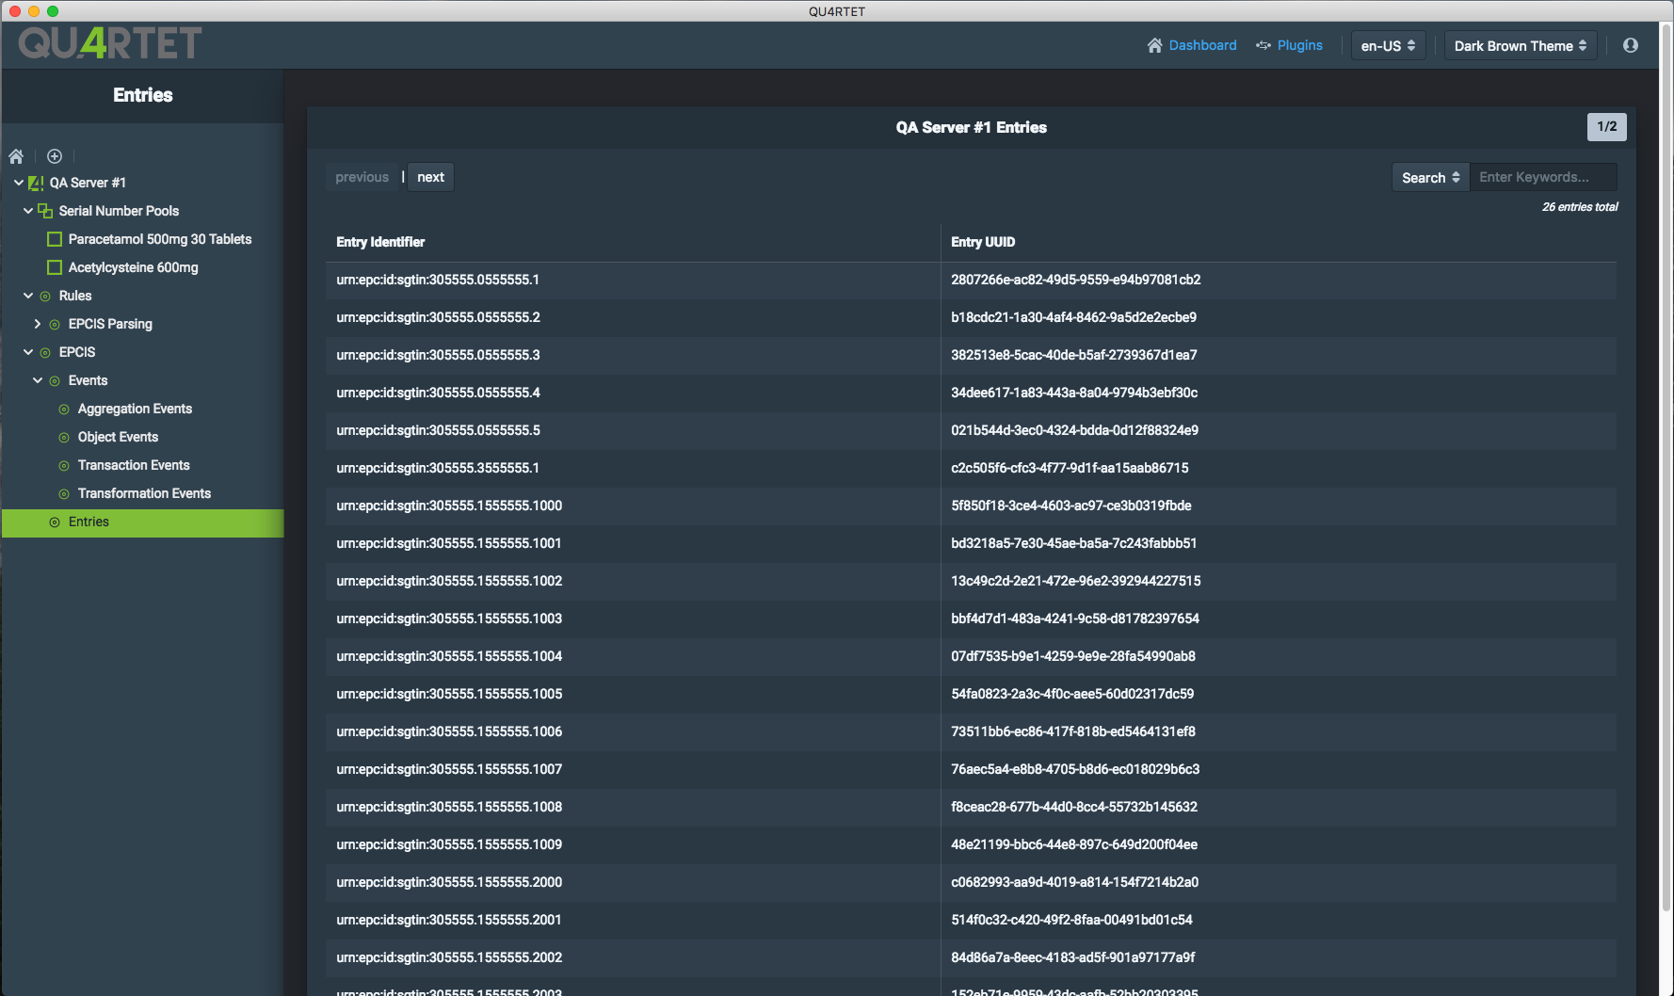1674x996 pixels.
Task: Click the user account icon in header
Action: [1631, 45]
